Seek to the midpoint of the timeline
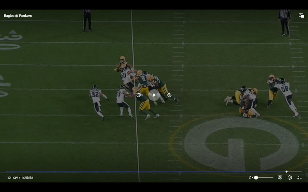The height and width of the screenshot is (192, 308). [154, 172]
